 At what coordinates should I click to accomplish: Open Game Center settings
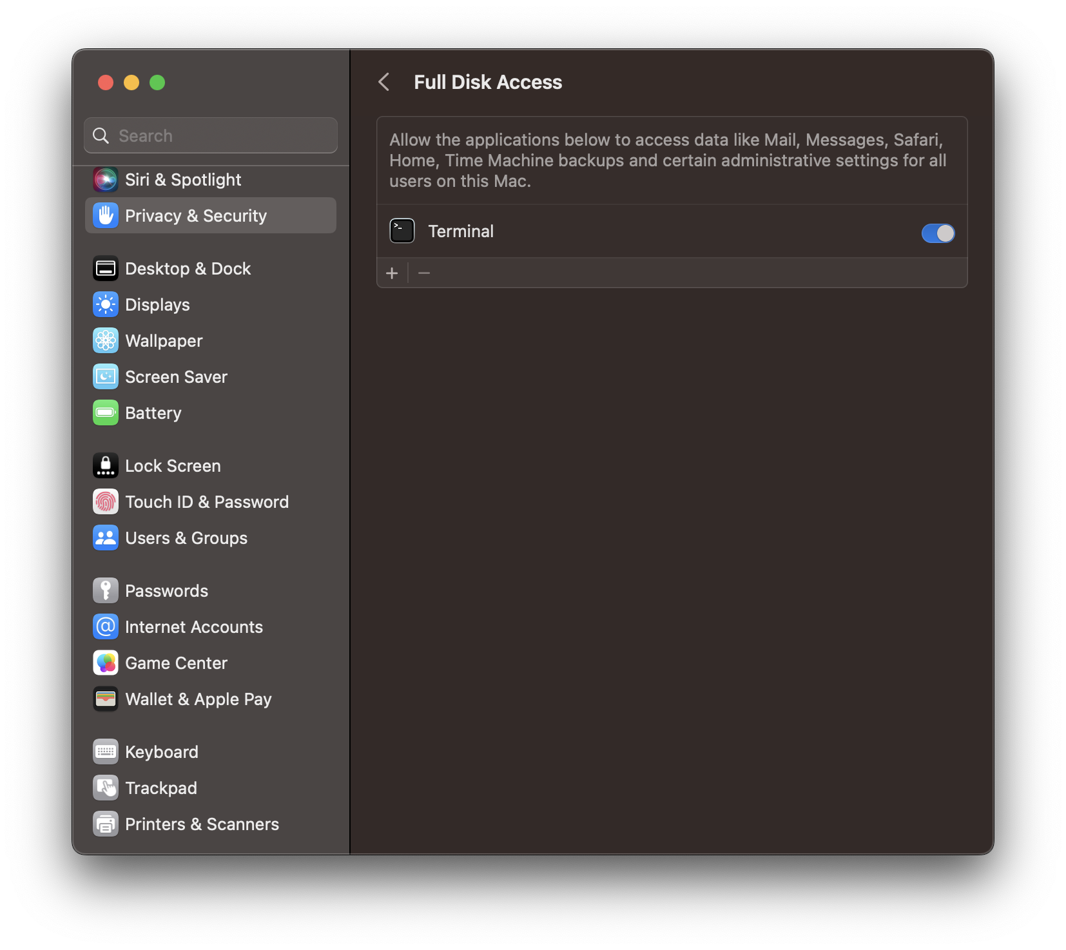pyautogui.click(x=177, y=663)
